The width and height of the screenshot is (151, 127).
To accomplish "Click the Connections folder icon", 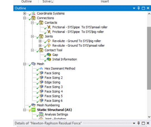I will (33, 18).
